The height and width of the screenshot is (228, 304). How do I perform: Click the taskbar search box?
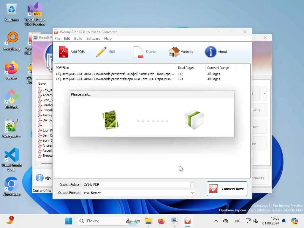click(109, 221)
